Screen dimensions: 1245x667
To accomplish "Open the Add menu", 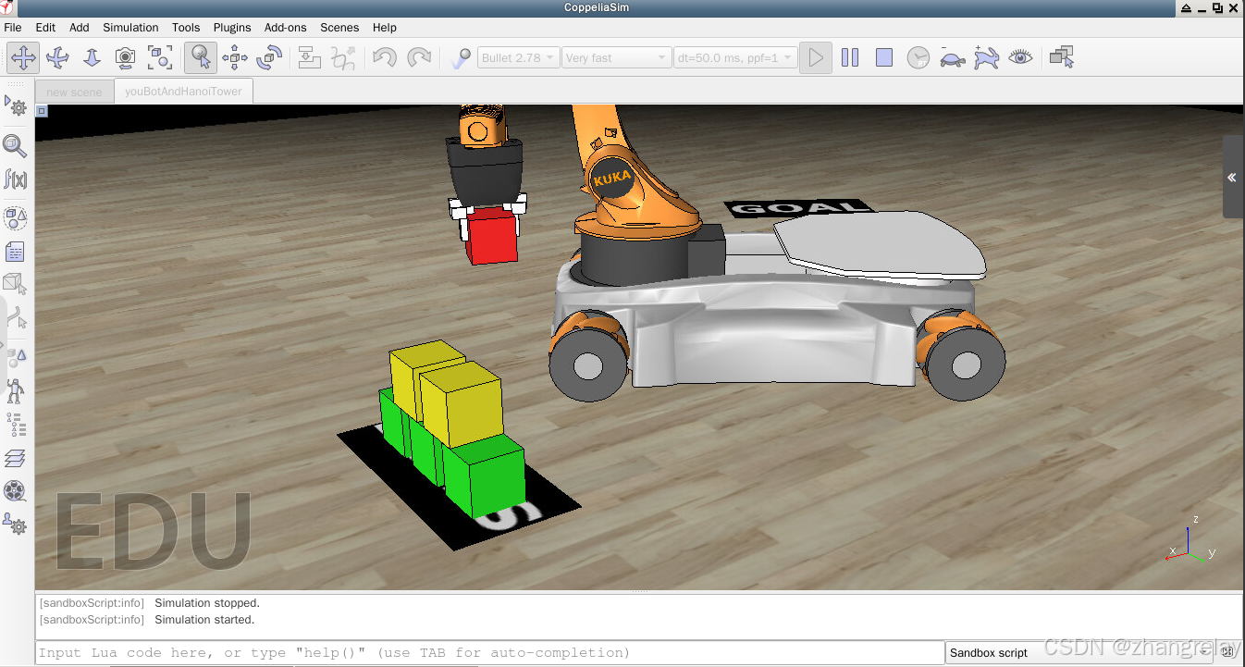I will [x=80, y=27].
